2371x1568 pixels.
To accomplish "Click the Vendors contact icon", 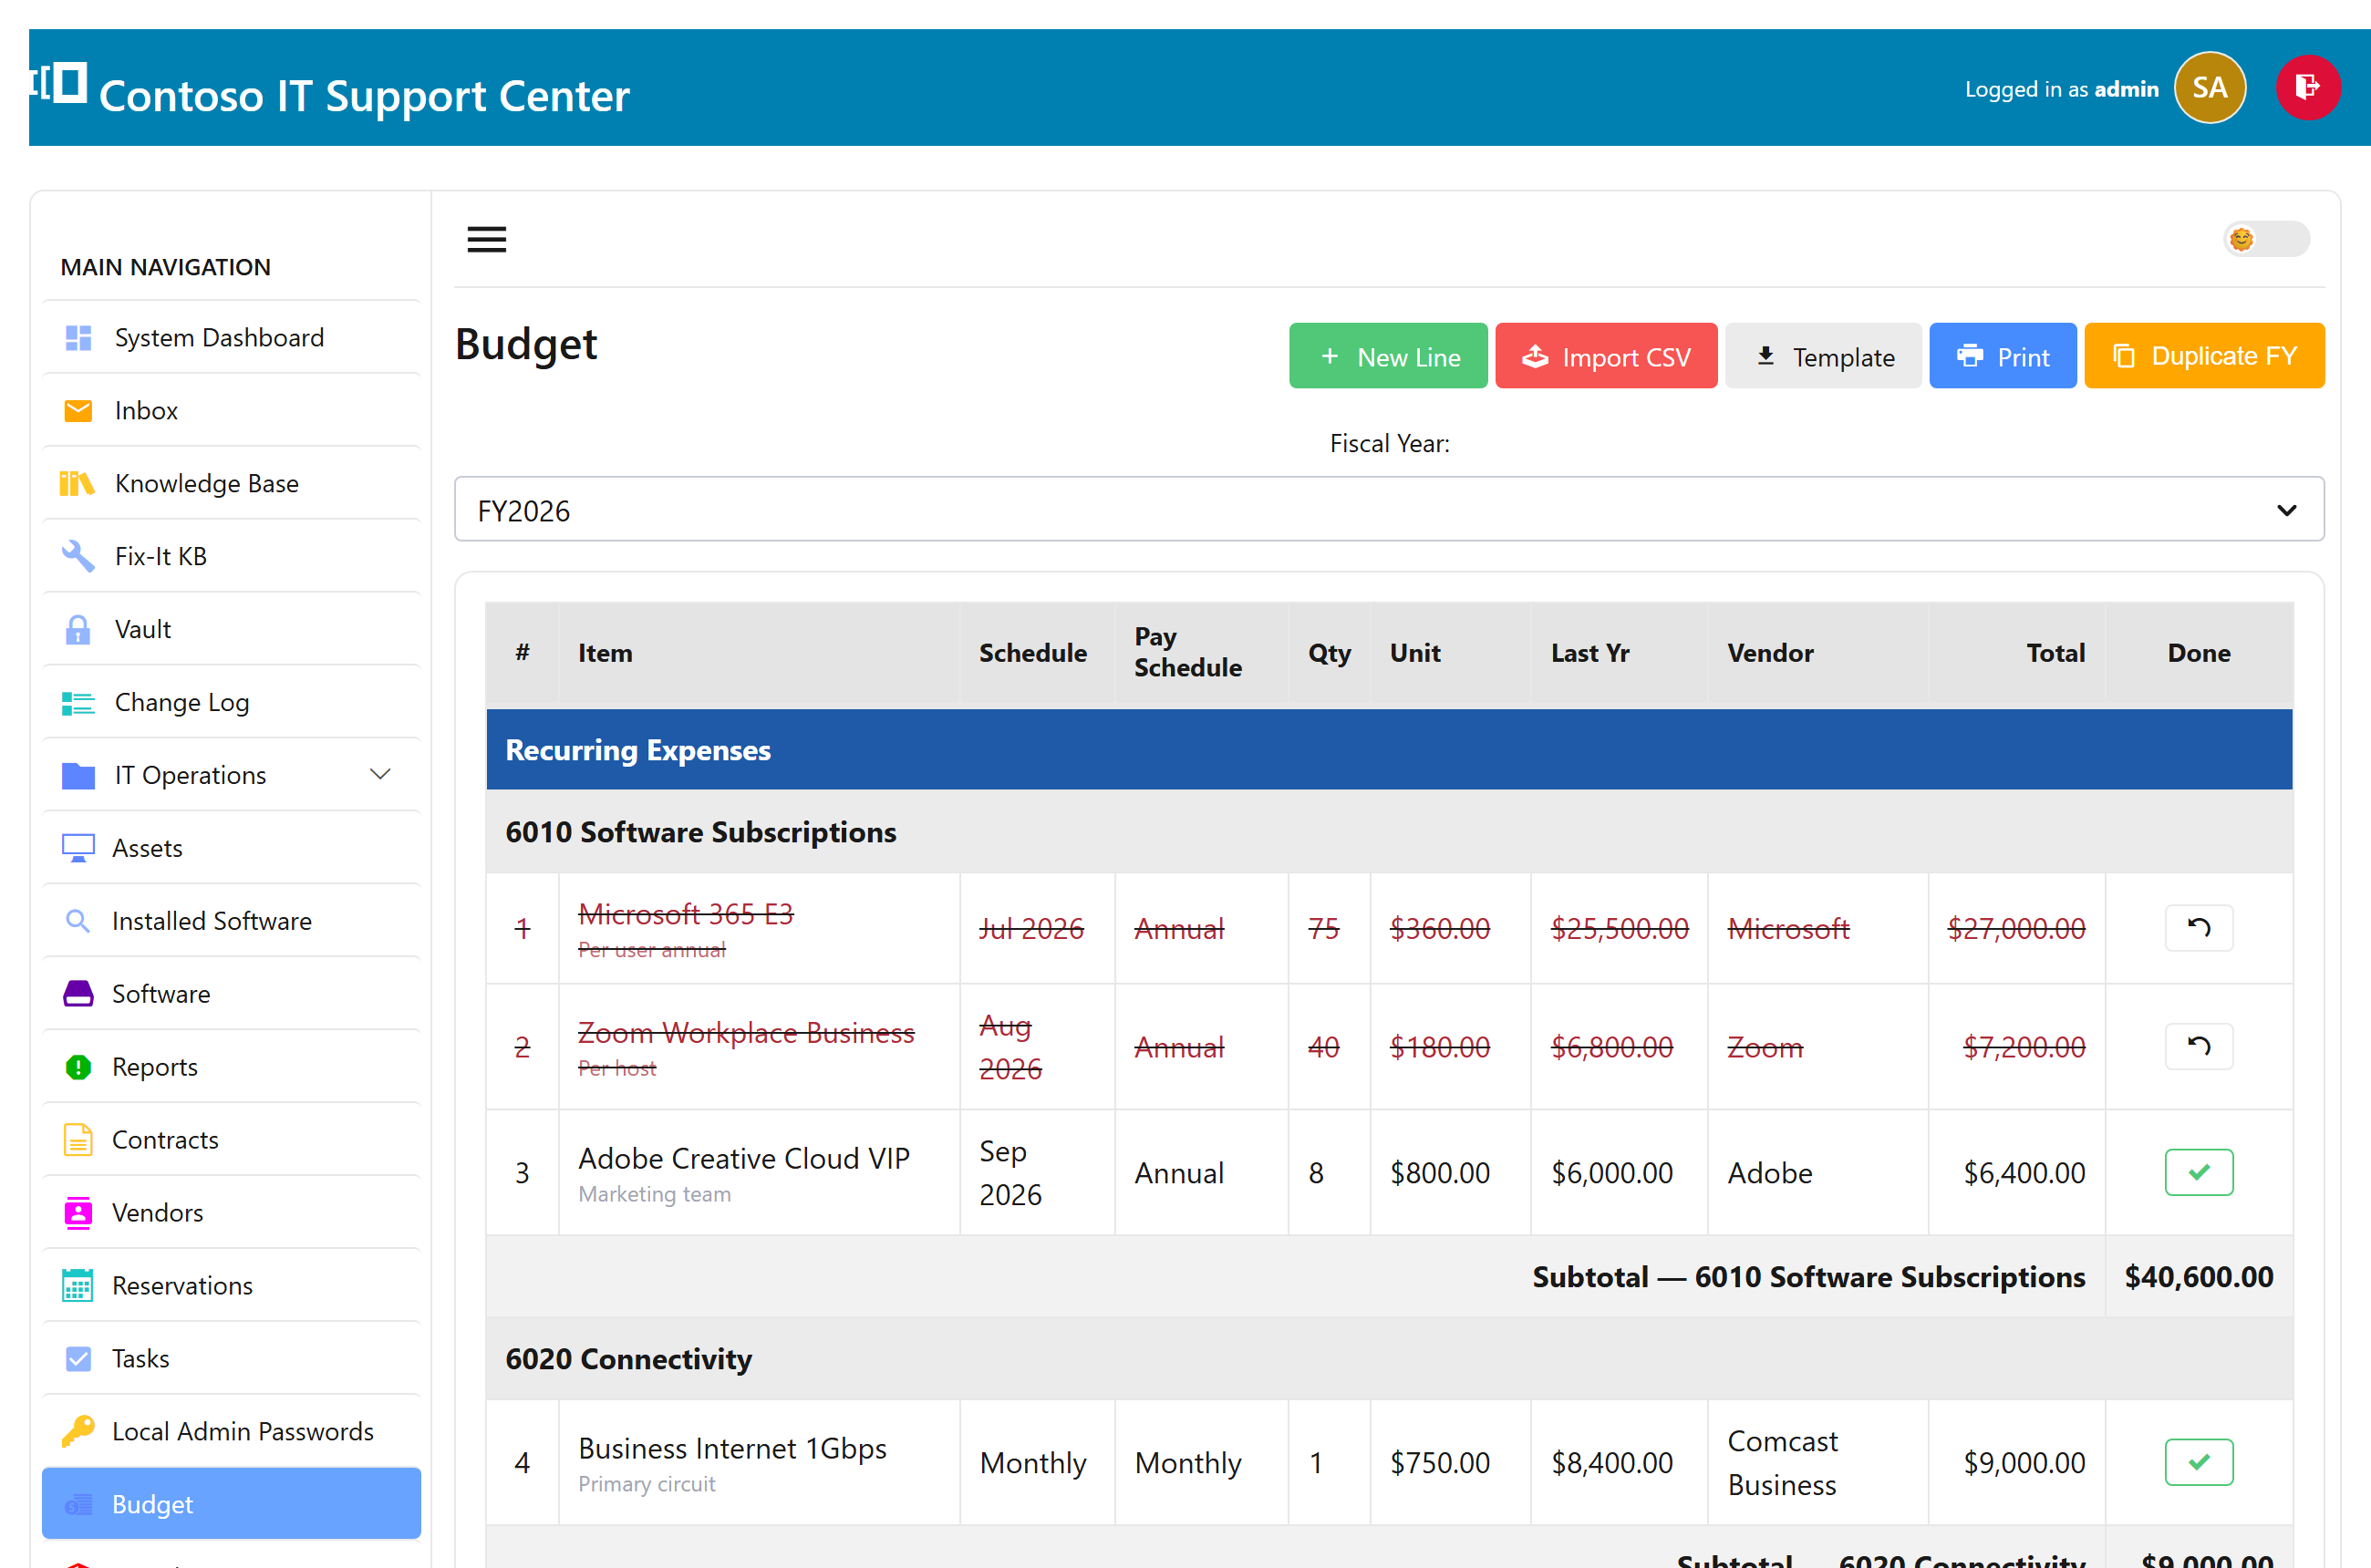I will [78, 1213].
